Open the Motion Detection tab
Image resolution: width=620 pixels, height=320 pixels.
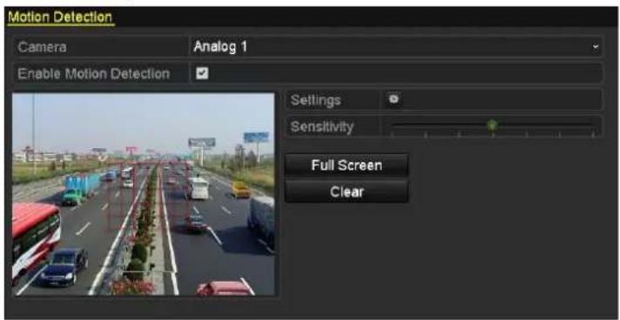(60, 17)
